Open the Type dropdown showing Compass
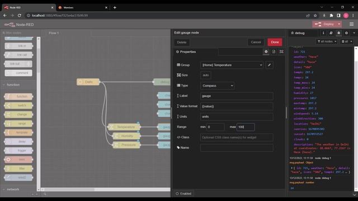This screenshot has height=201, width=358. pyautogui.click(x=218, y=85)
